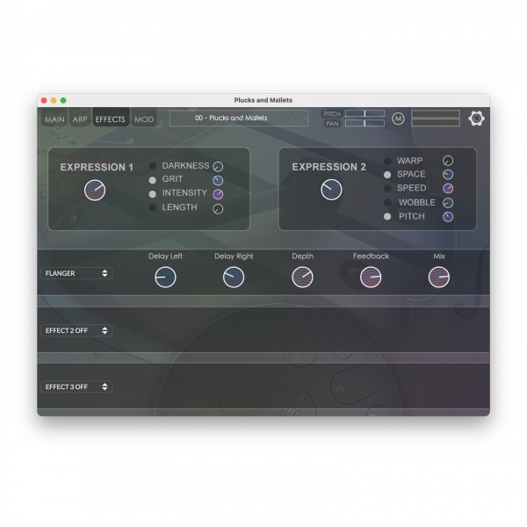Click the Intensity mini knob

coord(218,194)
